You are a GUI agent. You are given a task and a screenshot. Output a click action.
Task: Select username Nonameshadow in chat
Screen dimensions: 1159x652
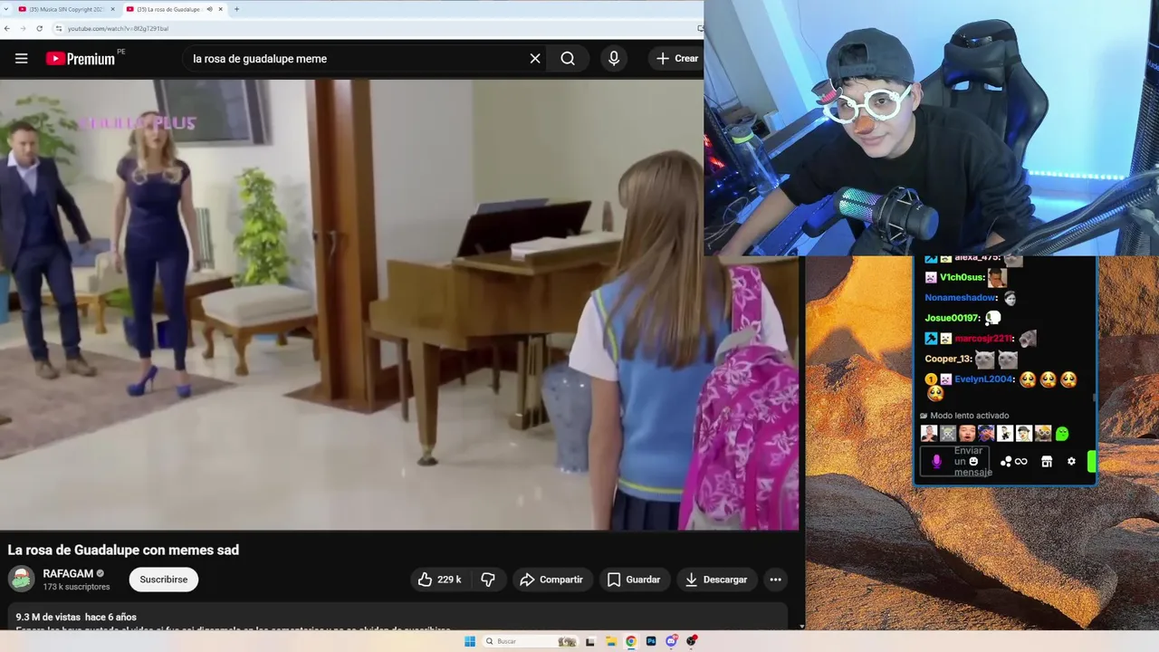[x=960, y=298]
